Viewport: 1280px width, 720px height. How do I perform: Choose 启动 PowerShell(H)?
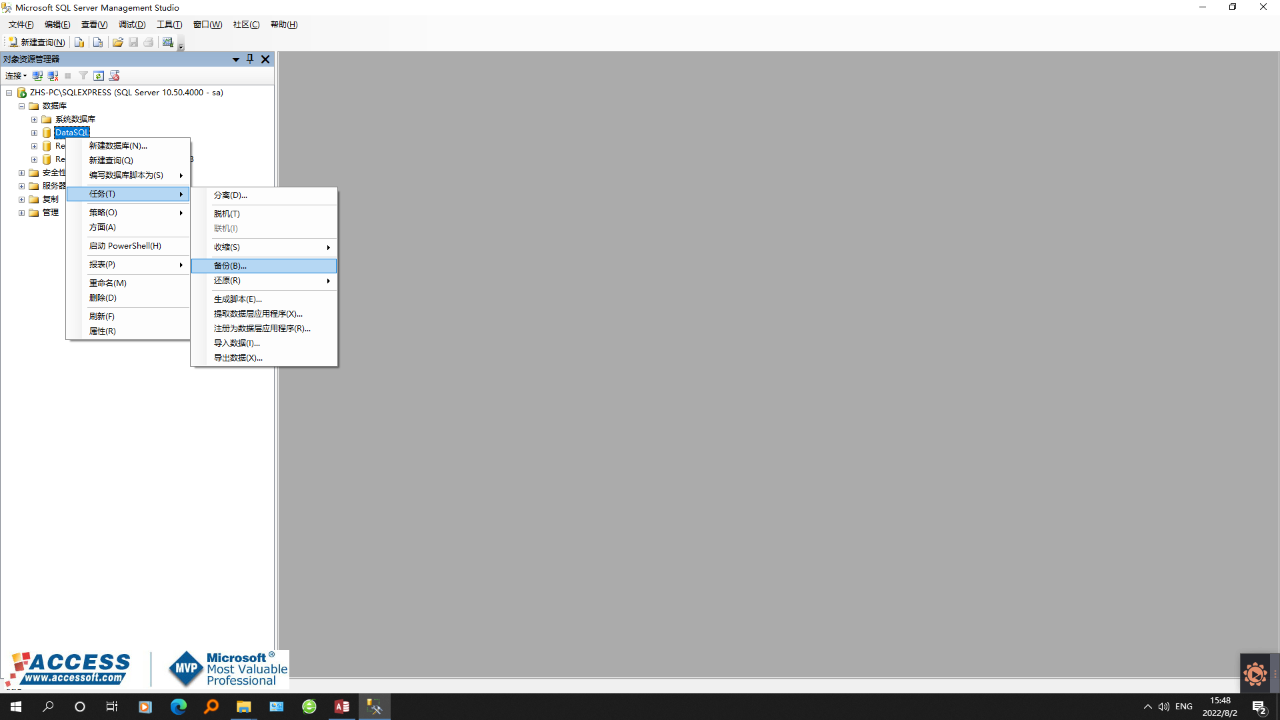tap(128, 246)
